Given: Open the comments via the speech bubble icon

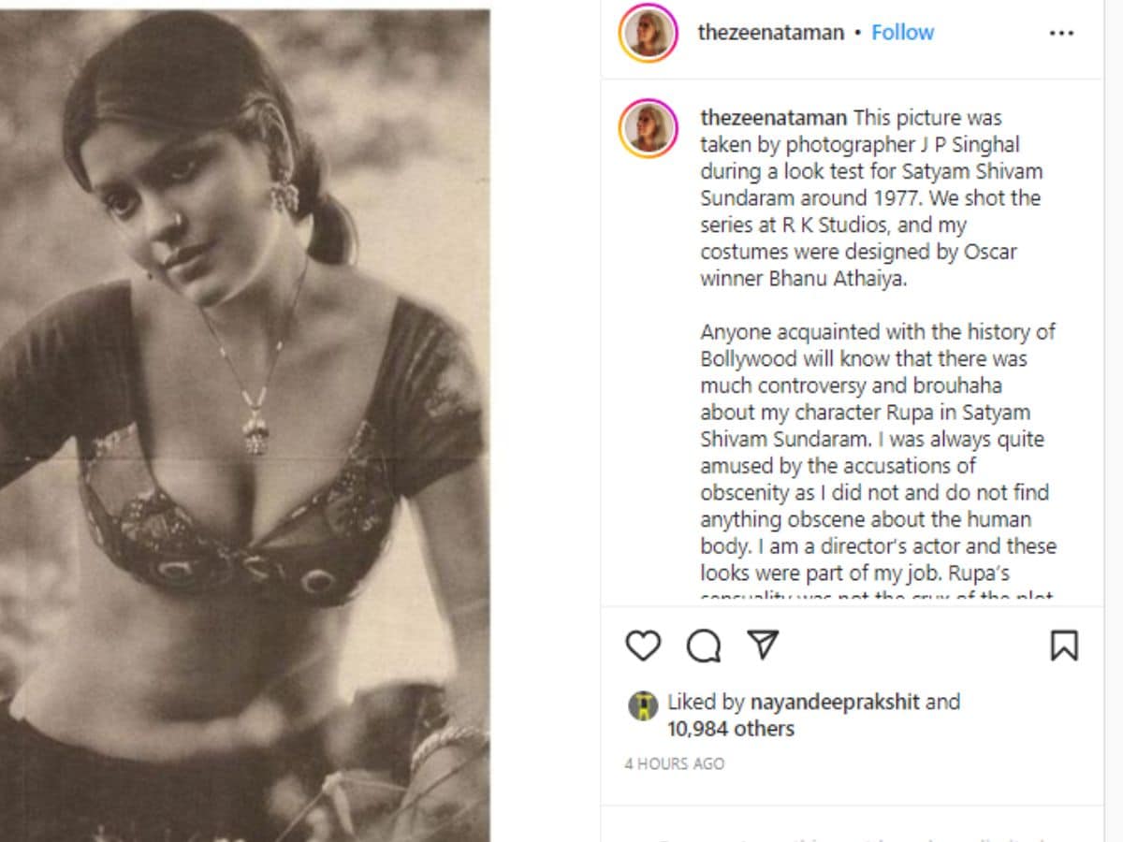Looking at the screenshot, I should click(704, 646).
